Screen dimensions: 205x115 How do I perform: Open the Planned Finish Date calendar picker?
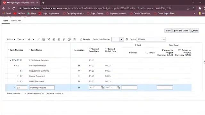click(119, 87)
